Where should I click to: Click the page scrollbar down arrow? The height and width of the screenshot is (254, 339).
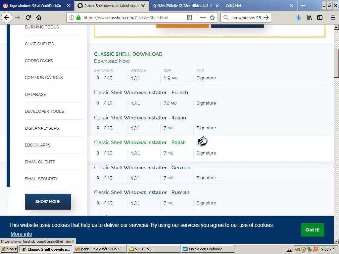336,241
